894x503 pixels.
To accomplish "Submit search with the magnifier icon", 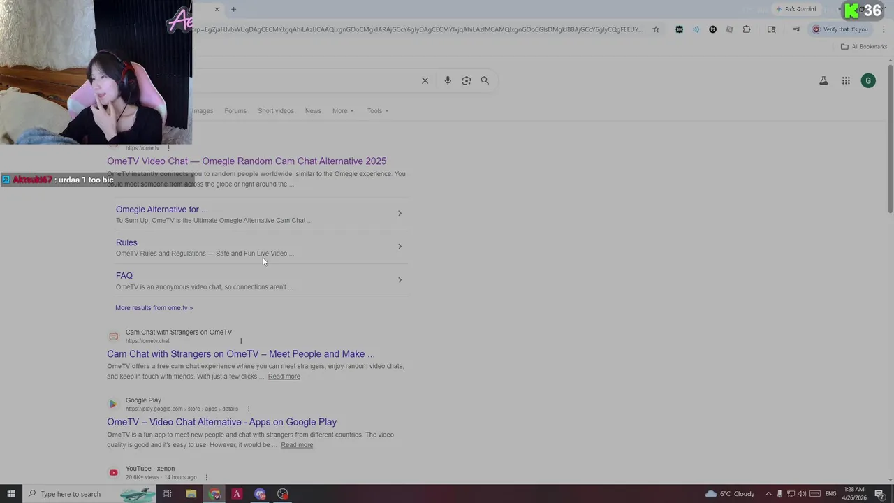I will 485,80.
